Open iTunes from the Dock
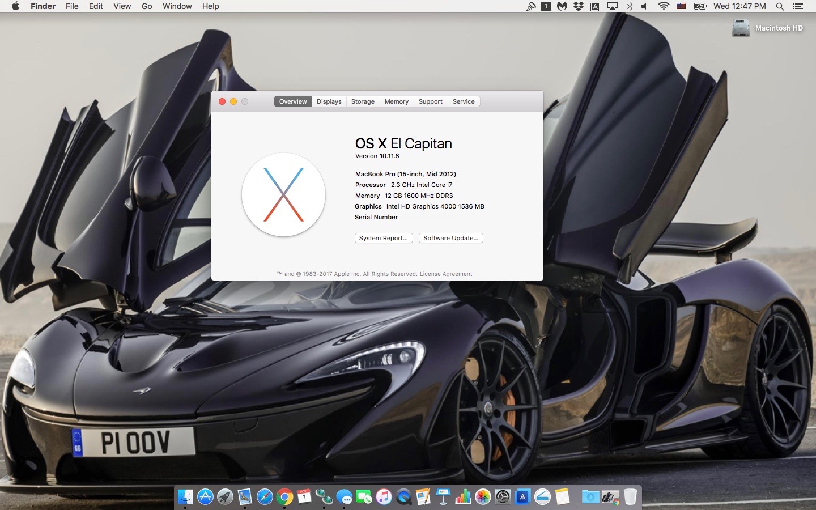 pos(384,497)
